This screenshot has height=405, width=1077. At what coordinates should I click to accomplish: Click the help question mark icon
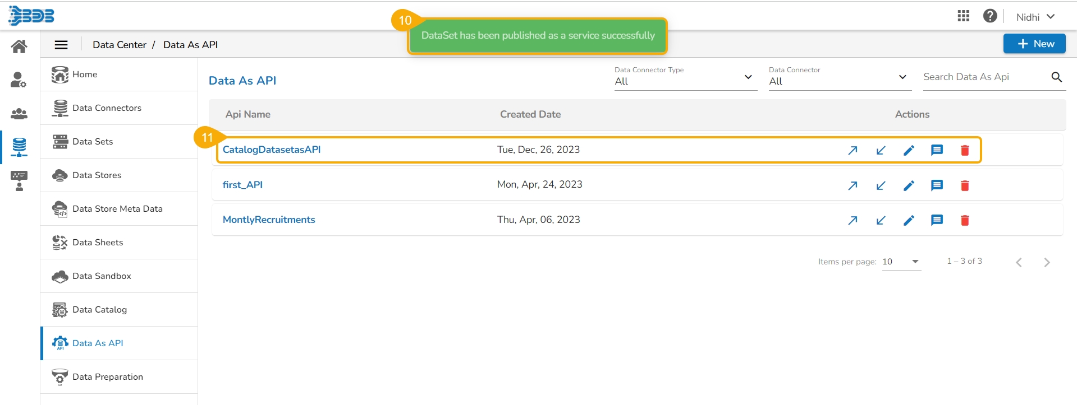990,16
